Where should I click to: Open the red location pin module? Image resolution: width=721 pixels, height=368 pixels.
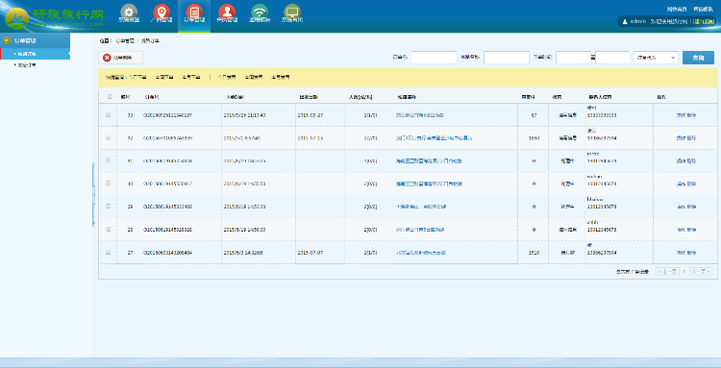point(162,11)
